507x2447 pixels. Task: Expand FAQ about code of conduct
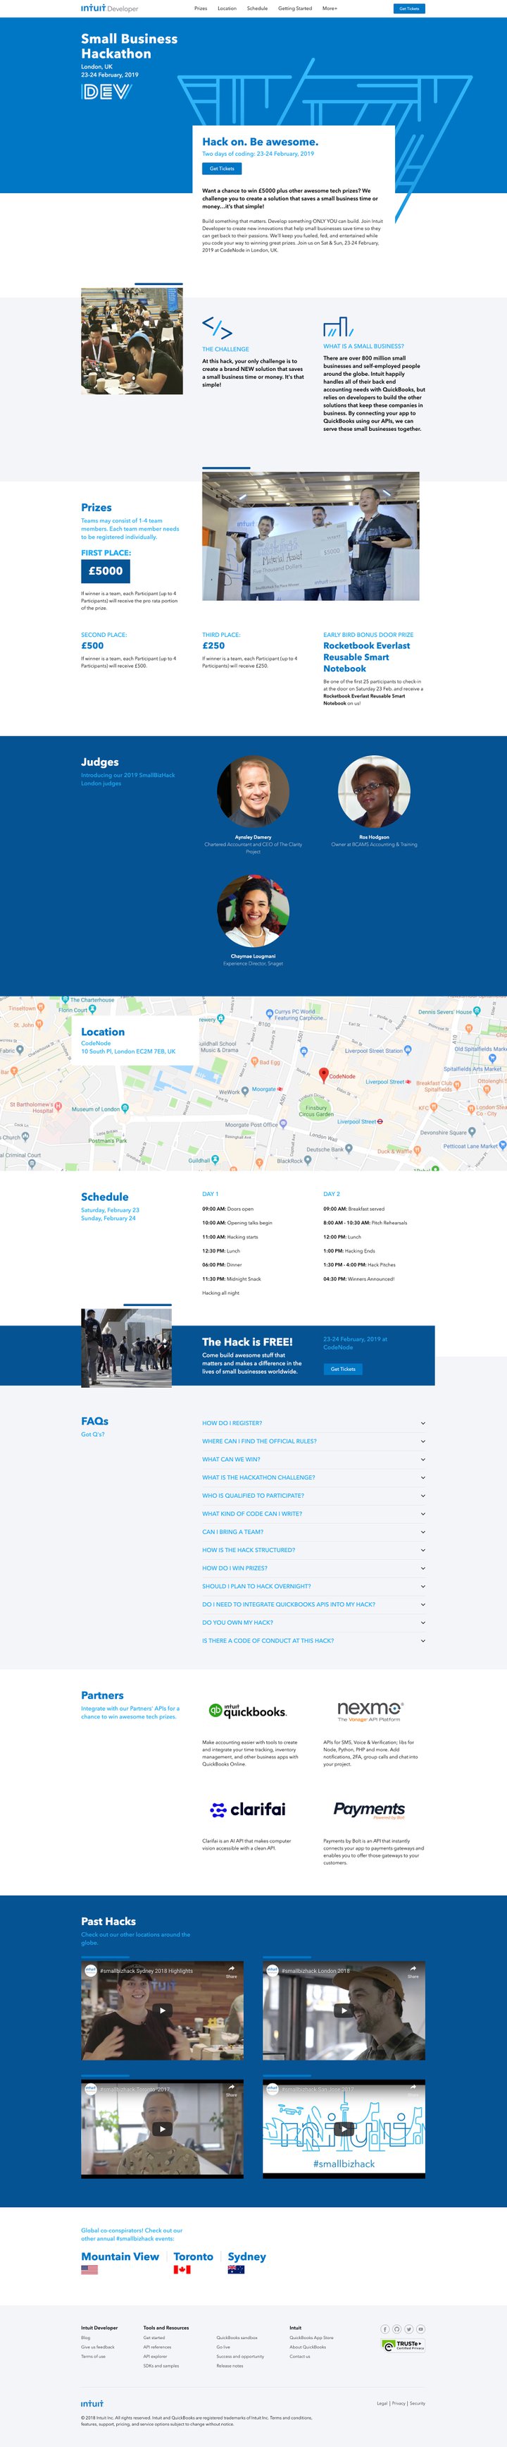point(313,1640)
